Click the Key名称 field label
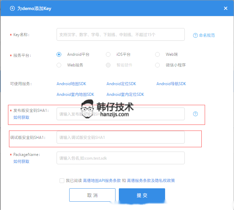Screen dimensions: 234x210 click(21, 35)
